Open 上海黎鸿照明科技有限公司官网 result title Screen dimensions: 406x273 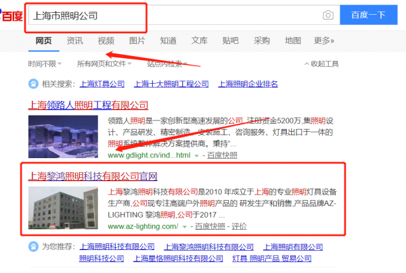pyautogui.click(x=93, y=176)
